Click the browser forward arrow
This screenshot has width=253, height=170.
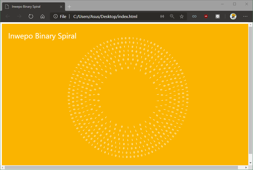19,16
